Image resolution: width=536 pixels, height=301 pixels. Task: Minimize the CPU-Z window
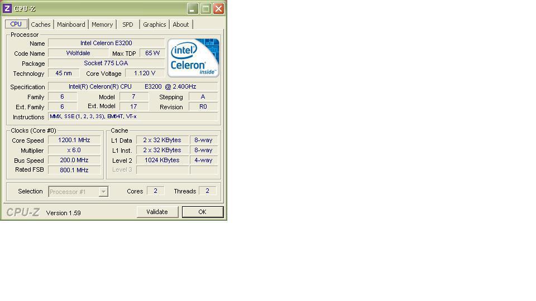point(193,8)
